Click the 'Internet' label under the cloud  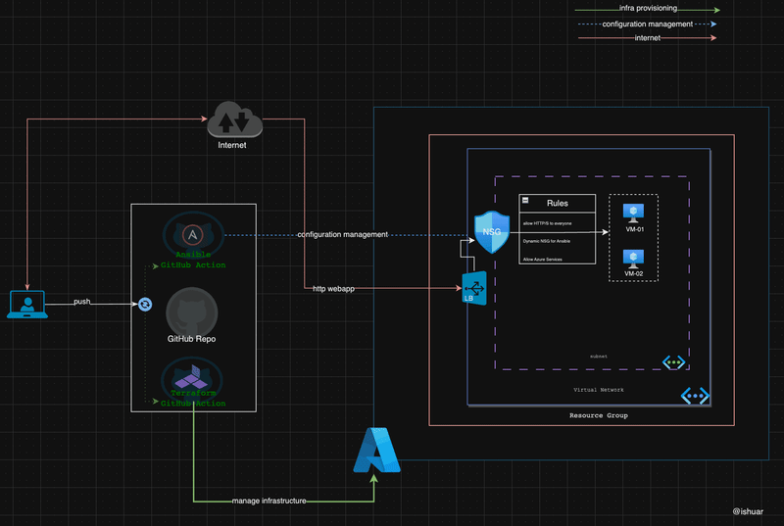232,145
